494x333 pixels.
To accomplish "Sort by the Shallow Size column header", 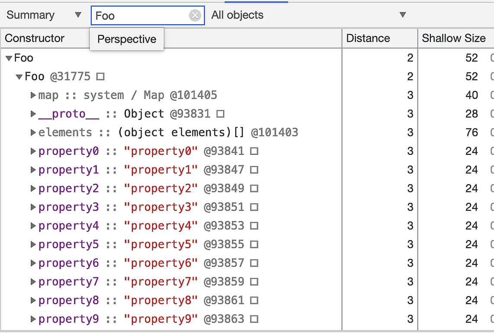I will [454, 38].
